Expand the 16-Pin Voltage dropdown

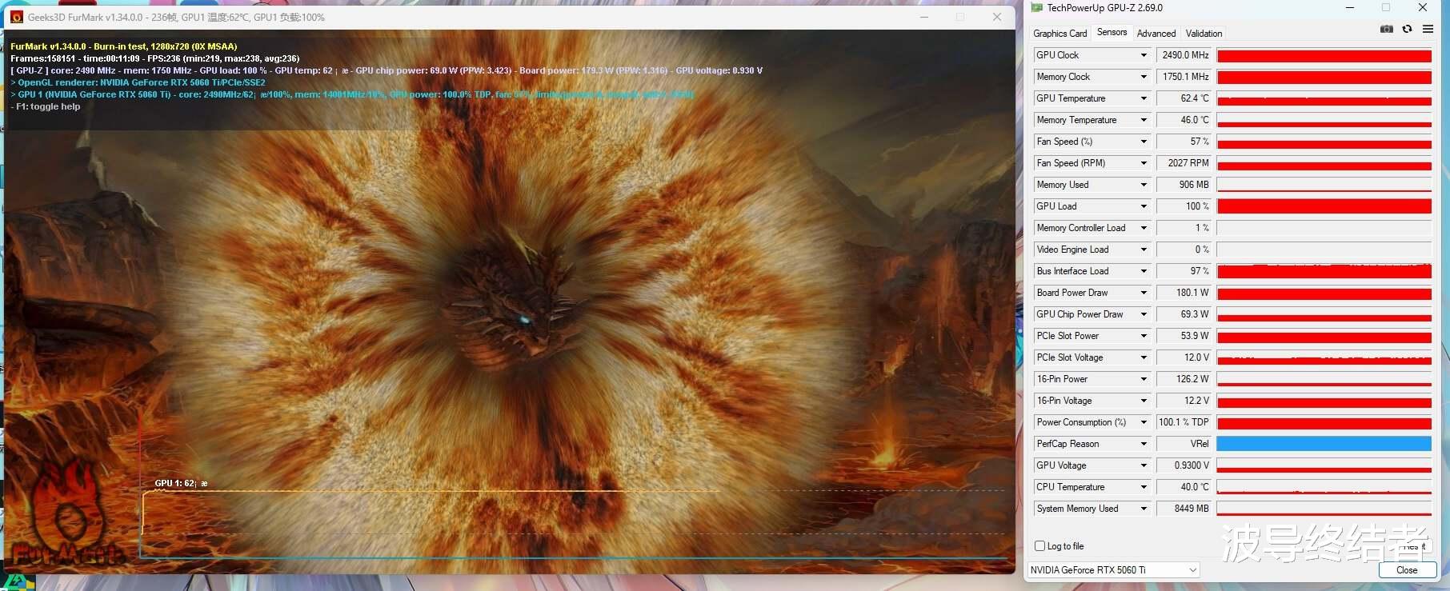click(1144, 401)
